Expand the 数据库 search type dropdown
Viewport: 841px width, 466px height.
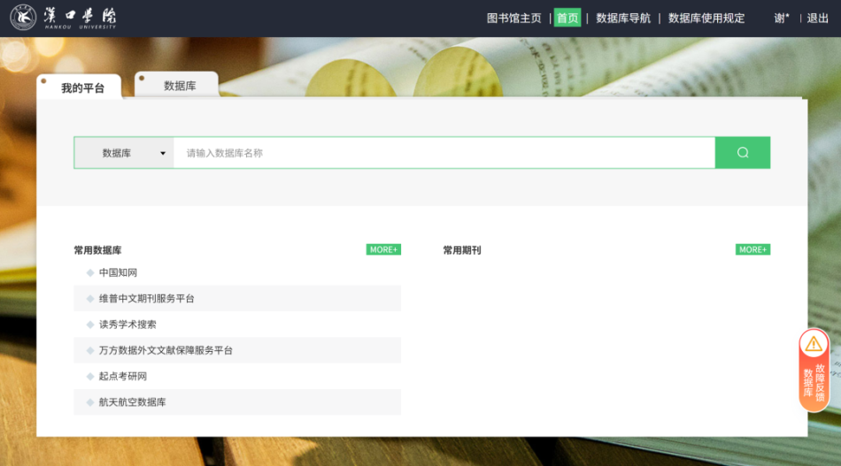point(124,153)
